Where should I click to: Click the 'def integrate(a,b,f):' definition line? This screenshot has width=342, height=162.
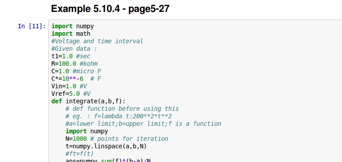click(88, 101)
